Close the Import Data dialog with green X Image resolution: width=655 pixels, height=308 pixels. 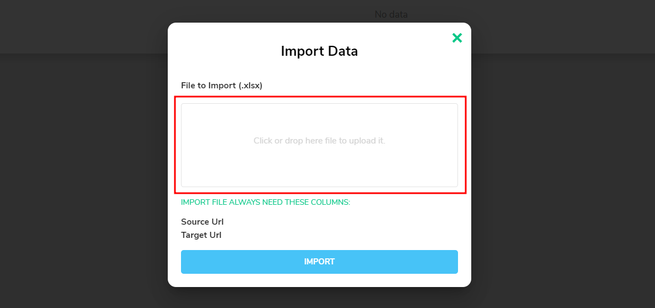(x=457, y=38)
